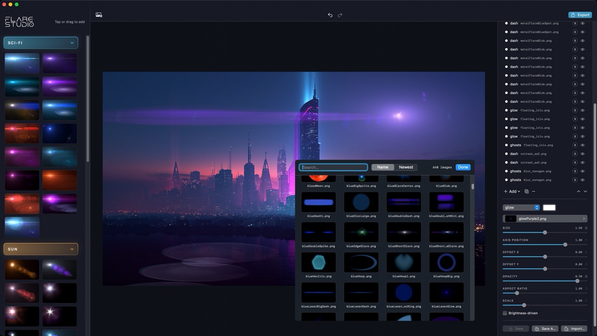Select the blueDash1.png thumbnail
The image size is (597, 336).
point(319,202)
